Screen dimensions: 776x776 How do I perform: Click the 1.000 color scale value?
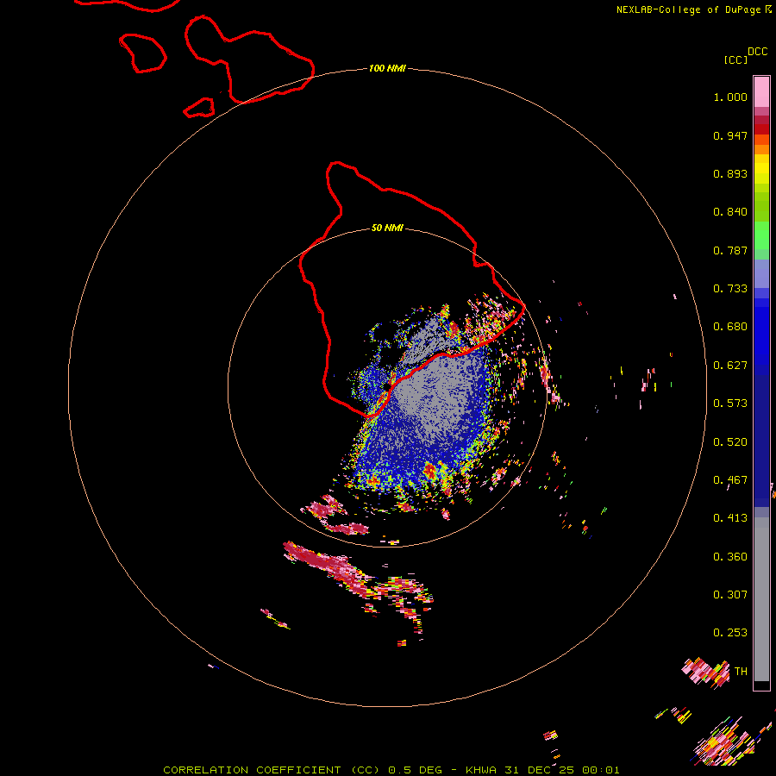click(730, 97)
